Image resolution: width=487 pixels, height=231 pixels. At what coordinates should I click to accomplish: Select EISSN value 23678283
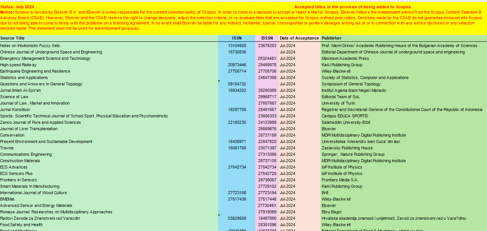[267, 46]
